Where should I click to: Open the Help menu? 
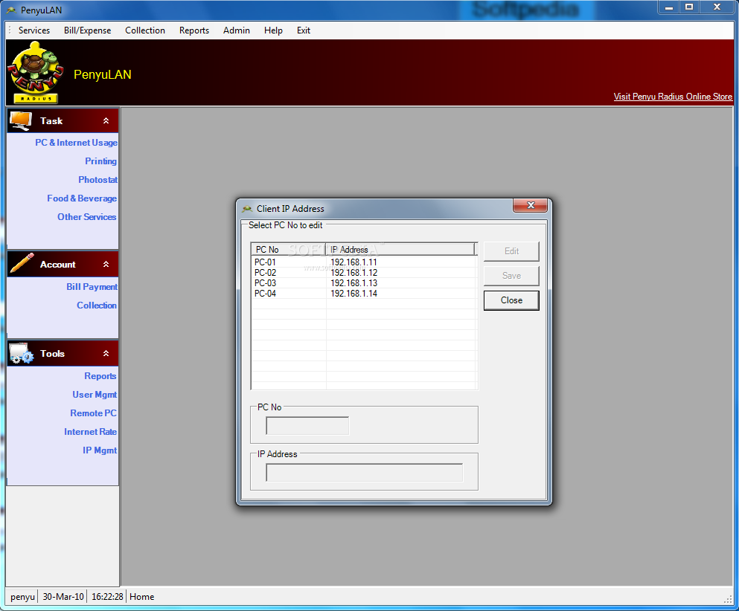[273, 30]
